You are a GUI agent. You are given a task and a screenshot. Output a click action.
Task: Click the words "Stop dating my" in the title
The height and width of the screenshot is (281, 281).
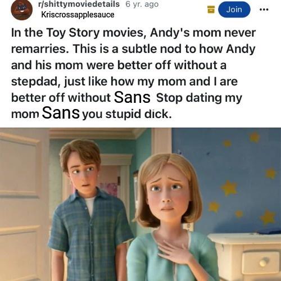click(x=199, y=98)
